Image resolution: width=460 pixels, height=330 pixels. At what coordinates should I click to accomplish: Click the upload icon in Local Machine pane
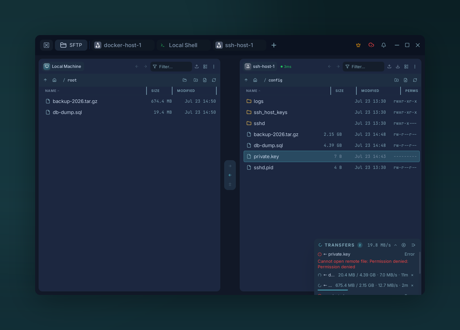(197, 66)
